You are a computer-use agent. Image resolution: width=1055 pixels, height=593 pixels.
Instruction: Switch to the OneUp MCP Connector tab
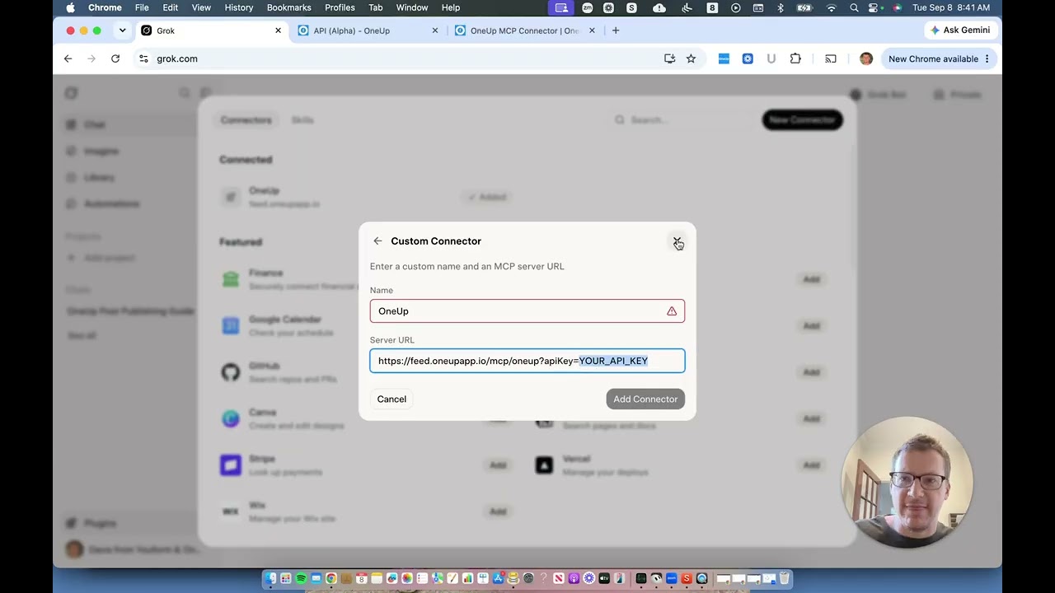(524, 30)
